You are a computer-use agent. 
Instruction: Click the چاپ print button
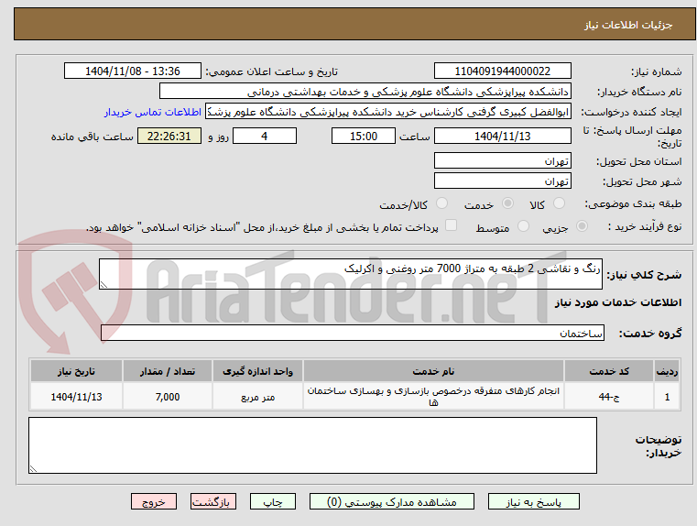coord(273,501)
